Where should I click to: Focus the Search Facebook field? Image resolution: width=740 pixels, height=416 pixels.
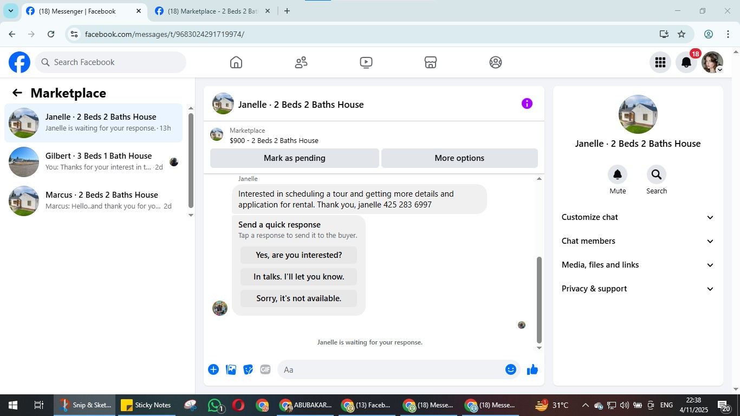coord(111,62)
